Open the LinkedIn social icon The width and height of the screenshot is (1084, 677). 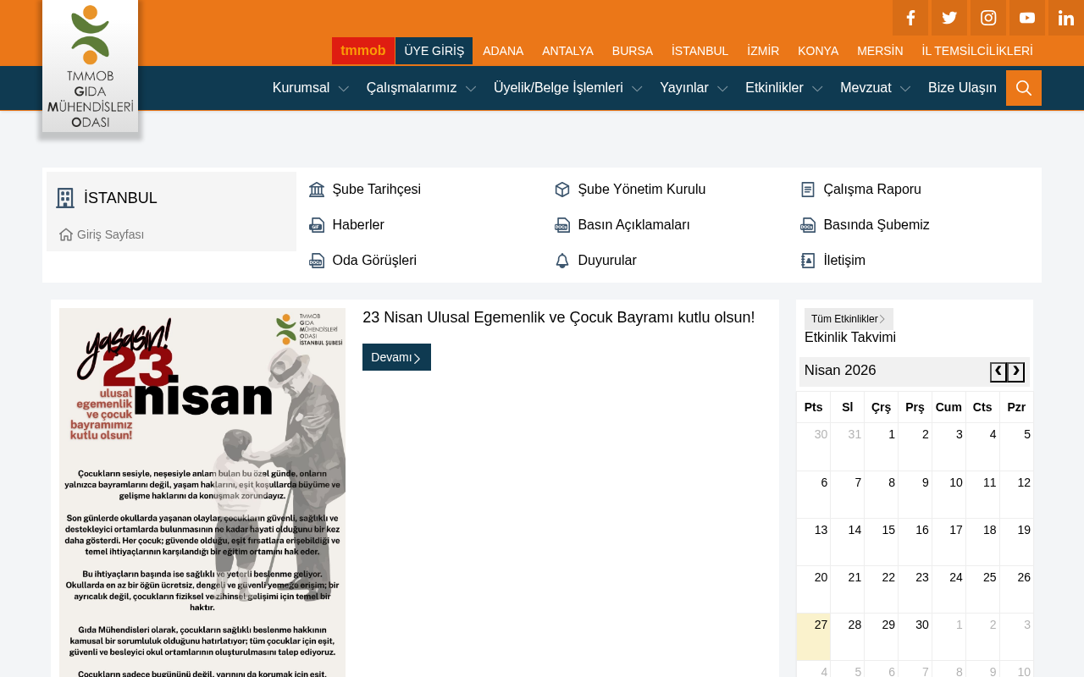[x=1066, y=18]
